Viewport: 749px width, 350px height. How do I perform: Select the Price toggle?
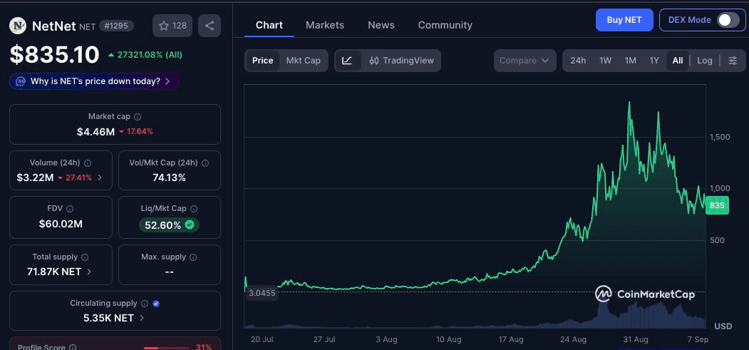(x=263, y=61)
